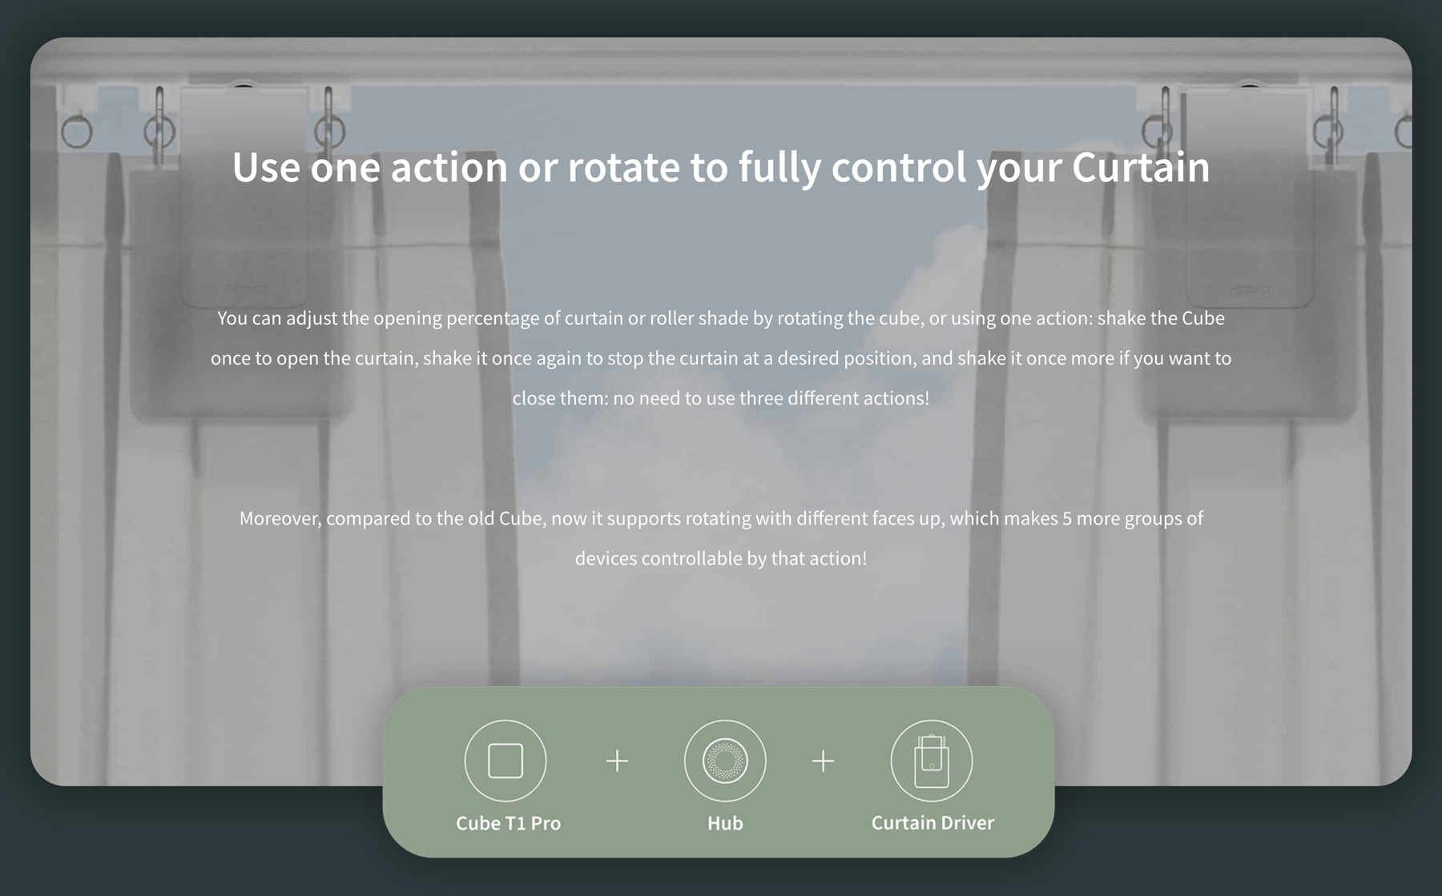Click the left white curtain panel
This screenshot has height=896, width=1442.
pos(264,601)
